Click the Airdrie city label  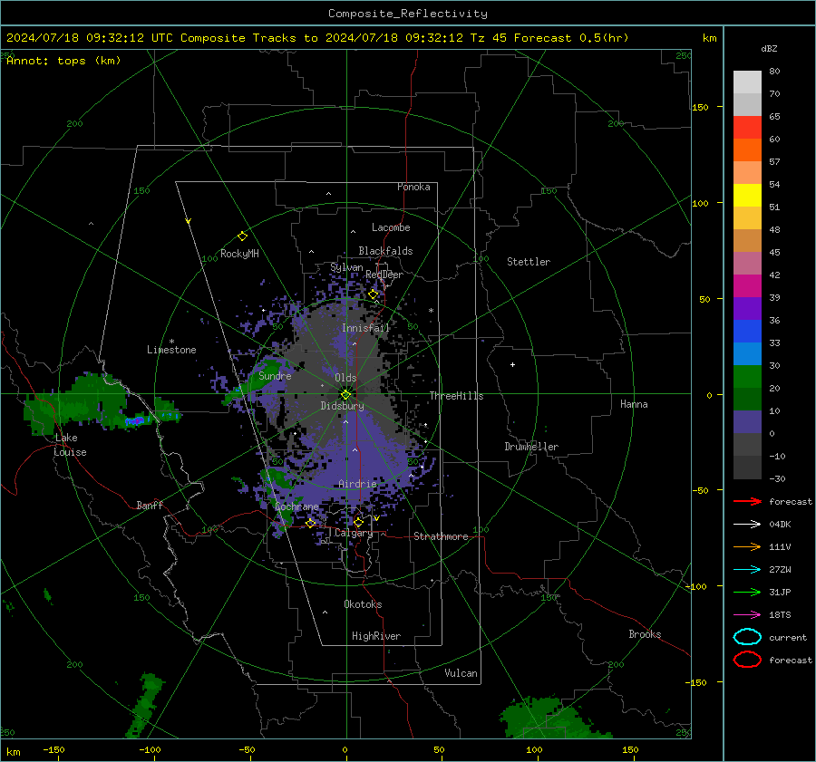tap(357, 484)
